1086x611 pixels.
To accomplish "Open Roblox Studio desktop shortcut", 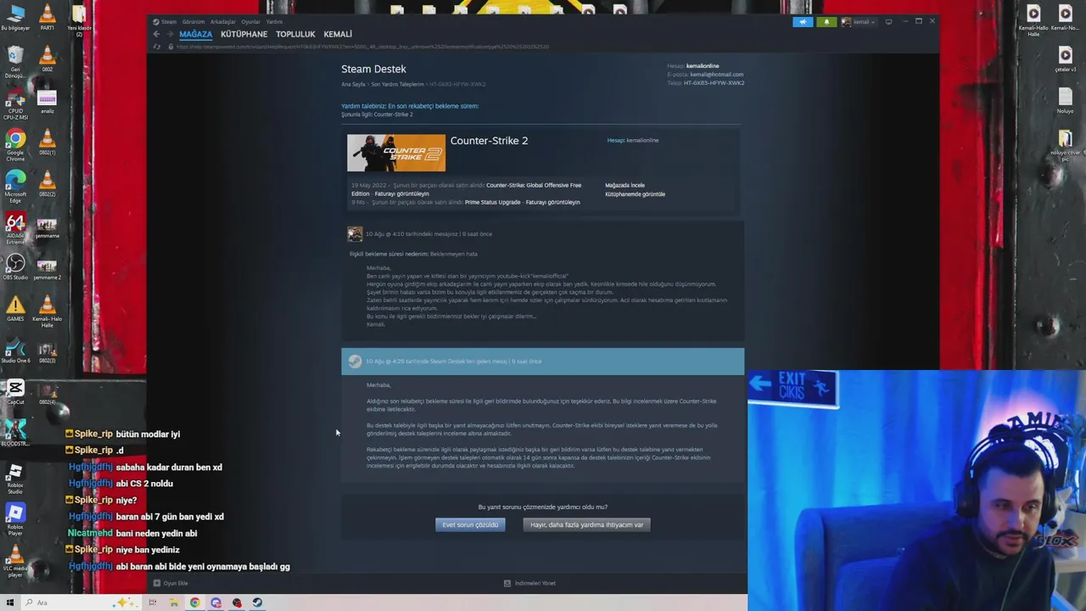I will point(15,479).
